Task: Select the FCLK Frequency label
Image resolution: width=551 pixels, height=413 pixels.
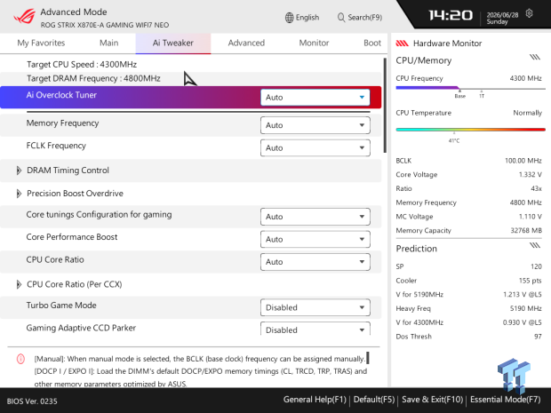Action: pos(56,146)
